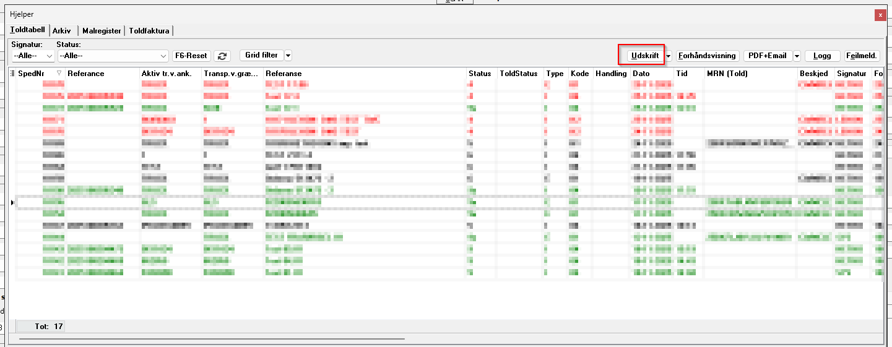This screenshot has width=892, height=347.
Task: Close the Hjelper window
Action: point(880,14)
